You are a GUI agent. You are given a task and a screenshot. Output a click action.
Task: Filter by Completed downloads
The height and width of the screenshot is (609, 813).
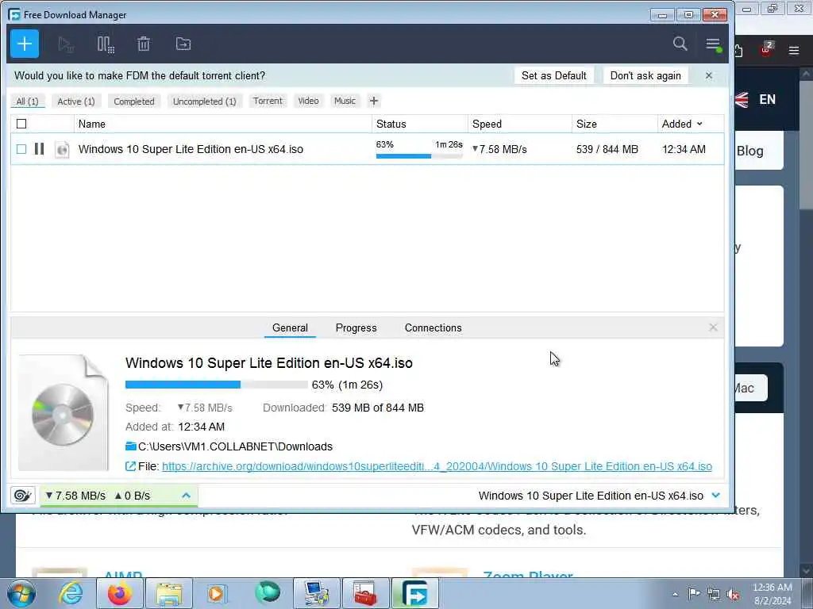coord(134,101)
